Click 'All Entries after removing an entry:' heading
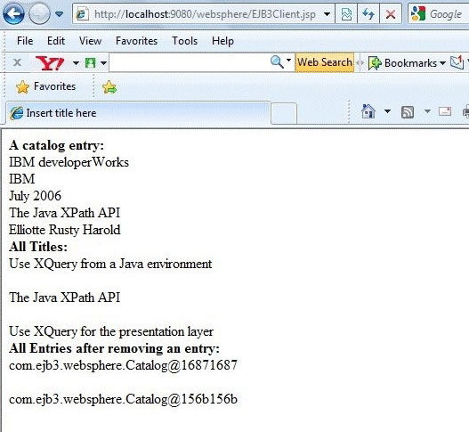469x432 pixels. pos(114,348)
